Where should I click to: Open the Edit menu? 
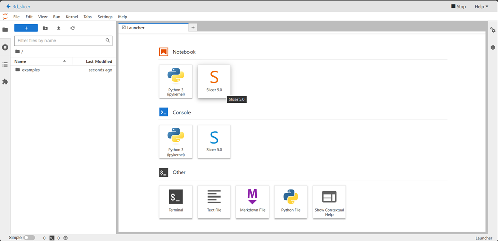29,17
